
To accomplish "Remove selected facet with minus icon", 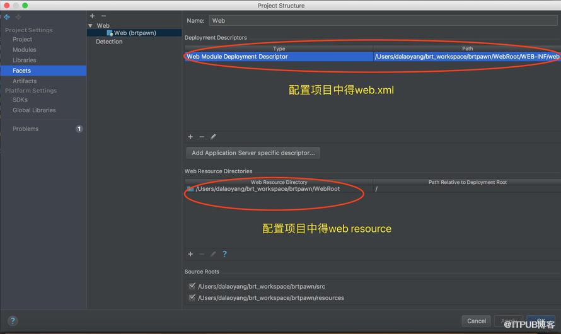I will pyautogui.click(x=103, y=16).
